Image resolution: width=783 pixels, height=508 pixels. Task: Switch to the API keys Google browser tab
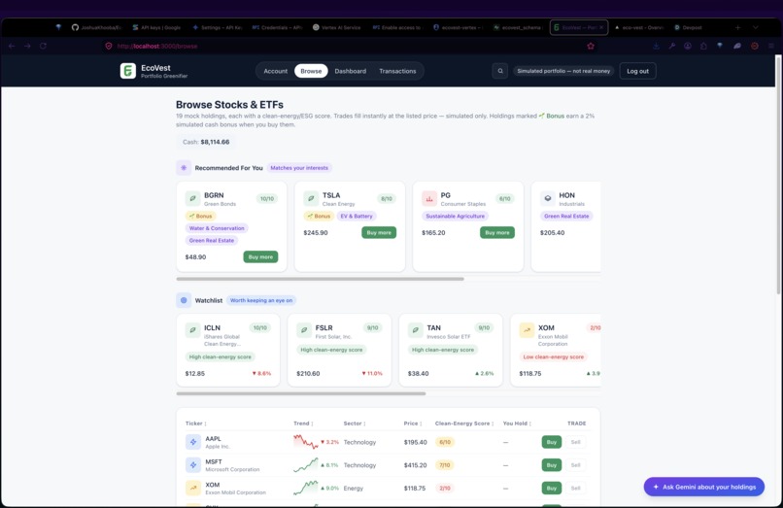(156, 27)
